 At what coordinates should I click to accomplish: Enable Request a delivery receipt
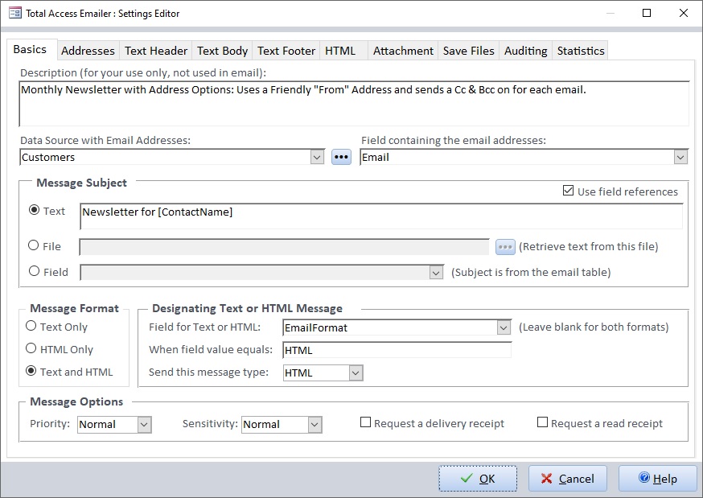(365, 422)
